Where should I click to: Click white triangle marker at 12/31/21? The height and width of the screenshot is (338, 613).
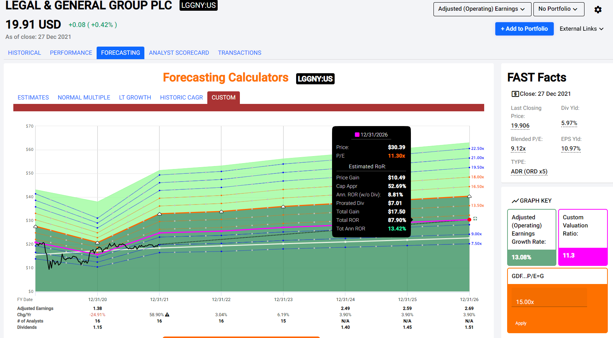[160, 214]
